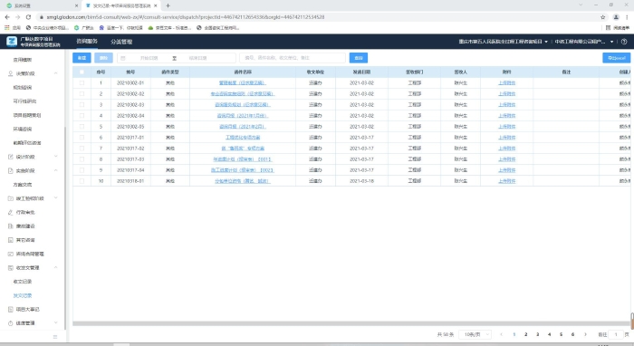This screenshot has height=346, width=634.
Task: Collapse the 收发文管理 sidebar section
Action: point(56,267)
